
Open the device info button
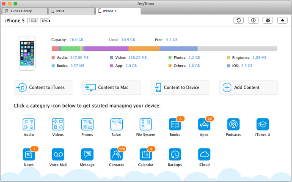tap(253, 20)
